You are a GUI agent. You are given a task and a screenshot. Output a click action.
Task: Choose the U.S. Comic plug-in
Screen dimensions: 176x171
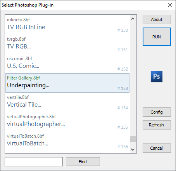click(67, 64)
